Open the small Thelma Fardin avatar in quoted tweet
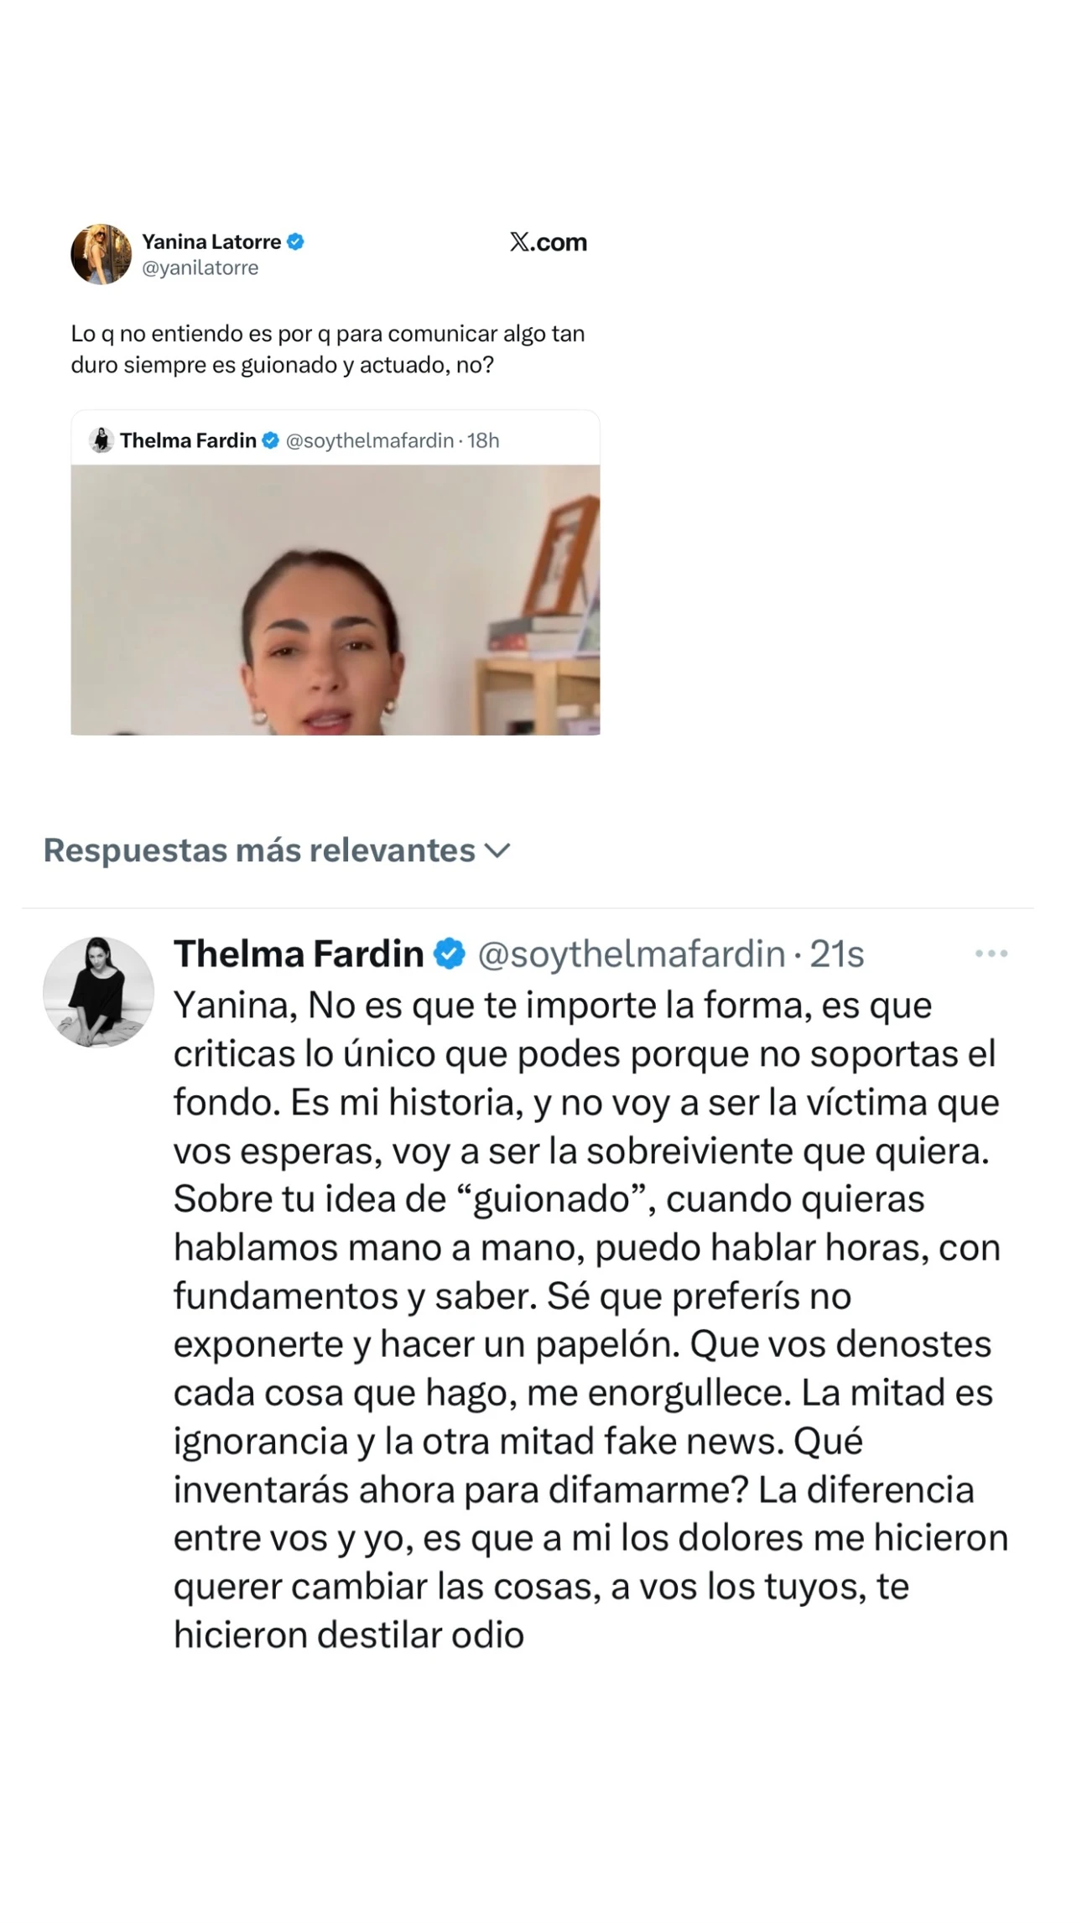 [101, 440]
